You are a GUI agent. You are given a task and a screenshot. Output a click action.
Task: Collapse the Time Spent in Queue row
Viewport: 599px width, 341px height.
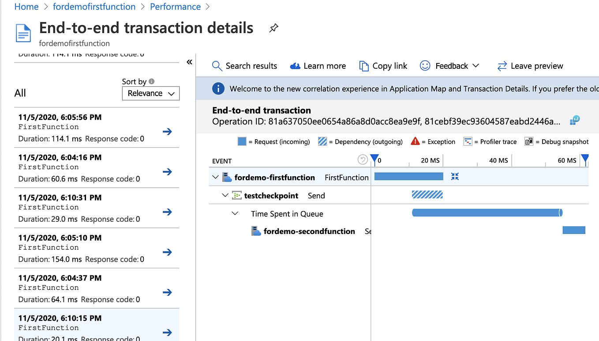pos(235,213)
